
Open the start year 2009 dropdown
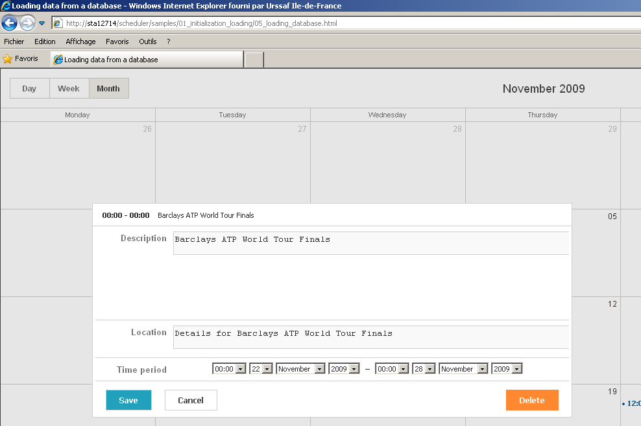[x=345, y=369]
